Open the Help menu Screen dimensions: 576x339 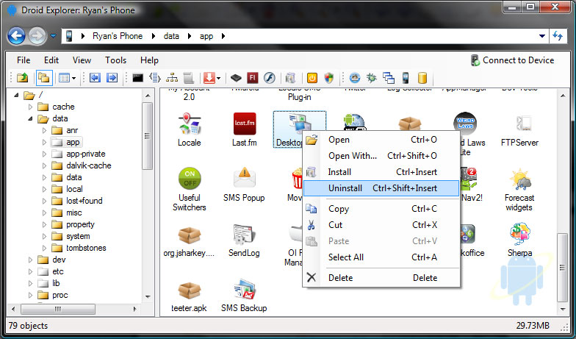point(149,60)
